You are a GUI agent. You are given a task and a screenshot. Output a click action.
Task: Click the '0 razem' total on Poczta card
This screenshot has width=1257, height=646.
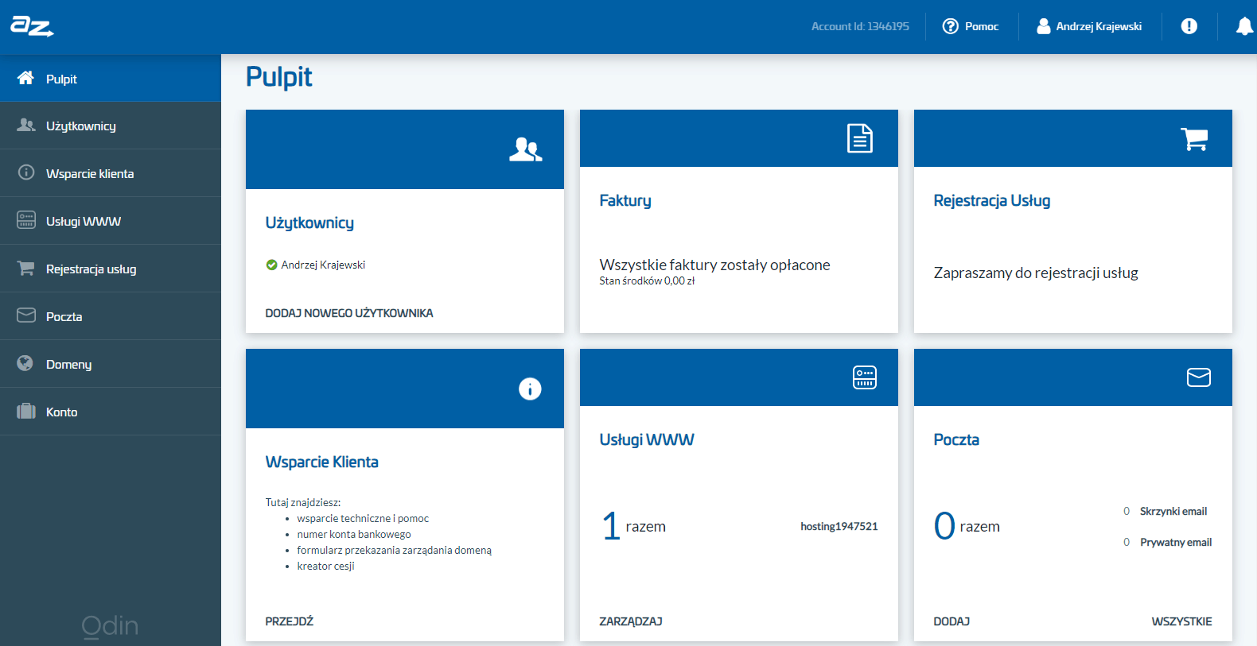967,526
